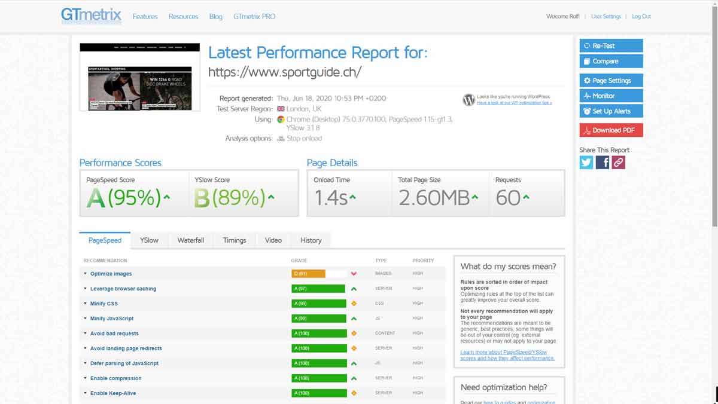718x404 pixels.
Task: Click the Chrome browser icon
Action: pyautogui.click(x=281, y=120)
